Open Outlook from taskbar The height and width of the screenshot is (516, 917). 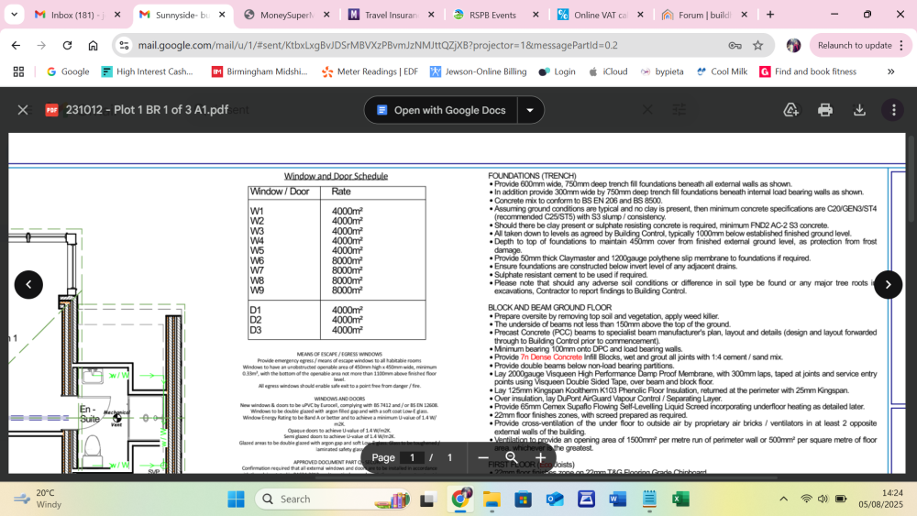tap(555, 500)
